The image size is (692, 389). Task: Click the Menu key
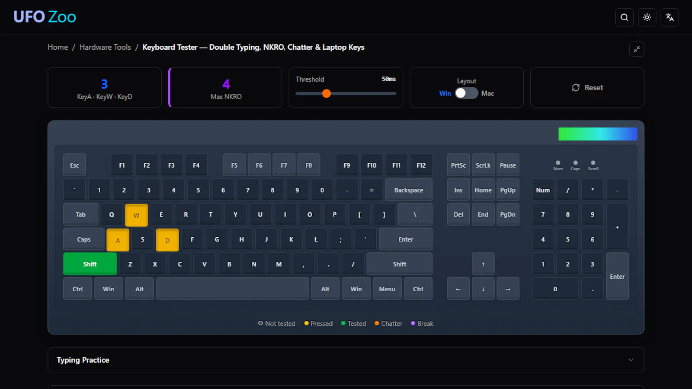(x=387, y=289)
